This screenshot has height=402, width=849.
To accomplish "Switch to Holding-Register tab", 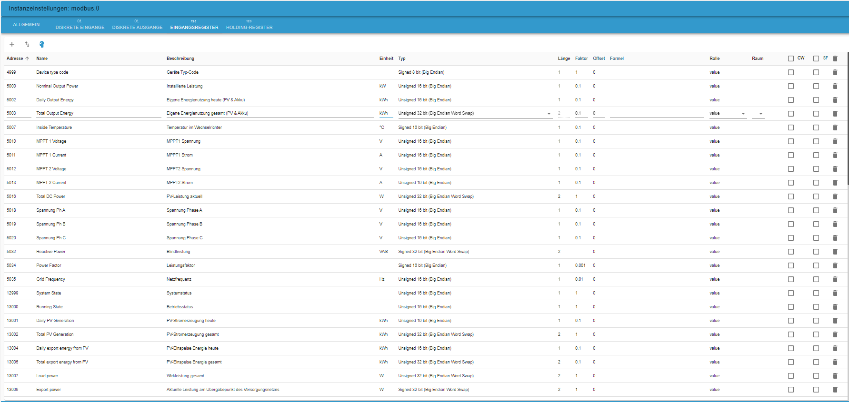I will (x=249, y=25).
